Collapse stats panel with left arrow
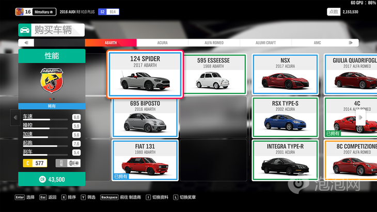This screenshot has width=377, height=212. click(15, 118)
